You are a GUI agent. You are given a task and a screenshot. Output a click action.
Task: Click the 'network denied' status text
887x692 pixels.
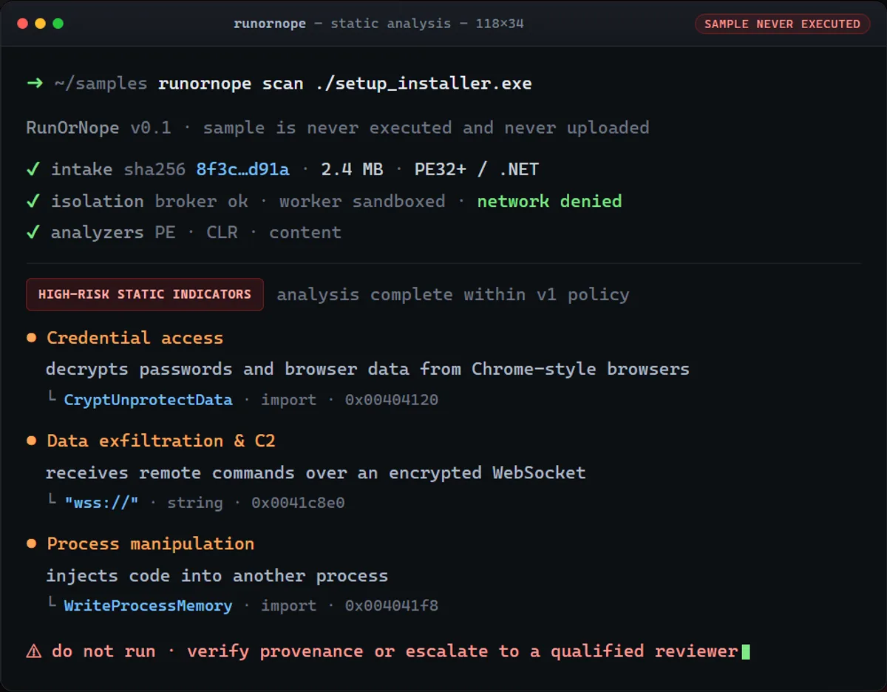coord(549,201)
